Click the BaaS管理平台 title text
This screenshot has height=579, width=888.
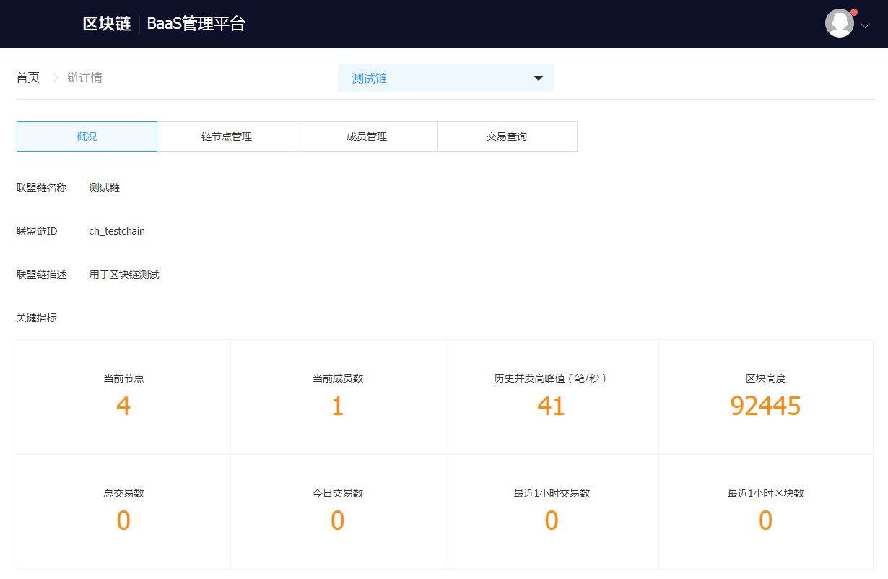pos(196,23)
